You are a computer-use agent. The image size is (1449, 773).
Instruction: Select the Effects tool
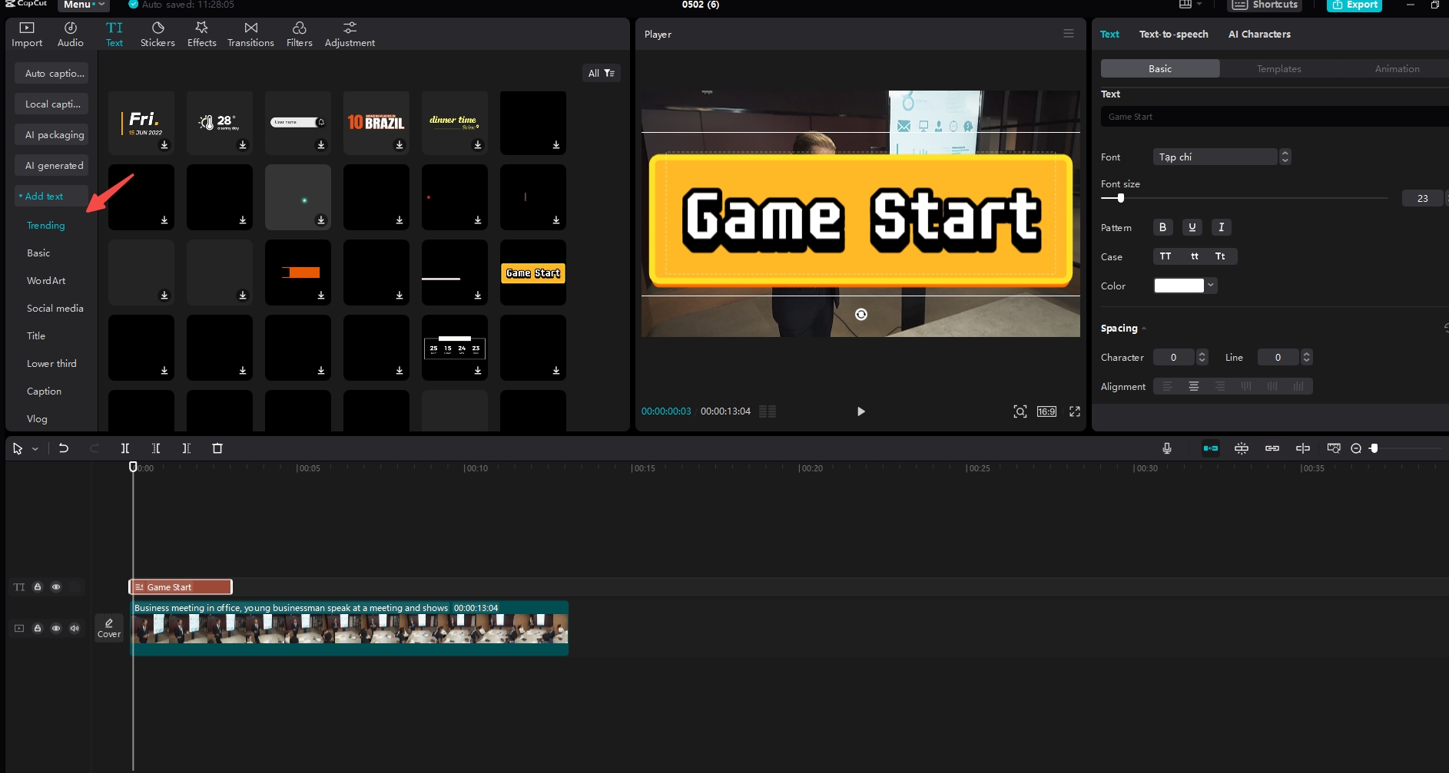tap(201, 32)
